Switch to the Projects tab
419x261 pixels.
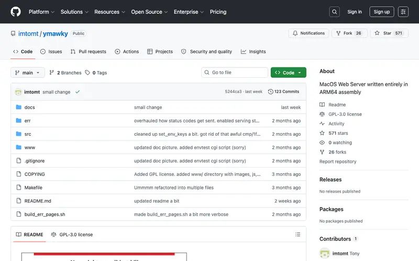pos(160,52)
